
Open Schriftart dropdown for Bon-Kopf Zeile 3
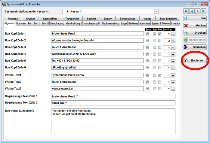[x=173, y=48]
